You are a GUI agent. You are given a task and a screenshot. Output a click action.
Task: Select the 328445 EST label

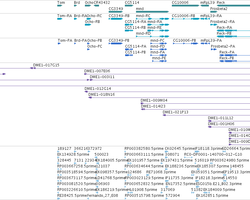coord(64,160)
